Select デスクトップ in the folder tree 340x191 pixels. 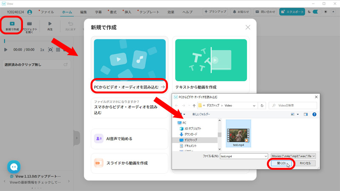click(x=188, y=140)
